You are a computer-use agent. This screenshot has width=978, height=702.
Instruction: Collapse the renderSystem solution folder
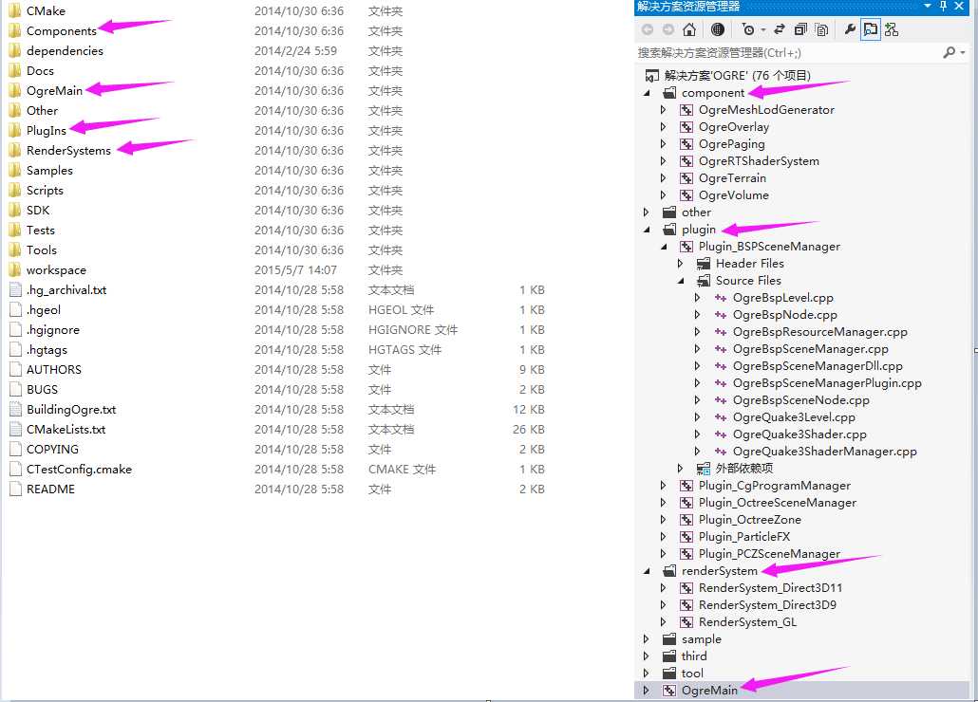click(647, 571)
